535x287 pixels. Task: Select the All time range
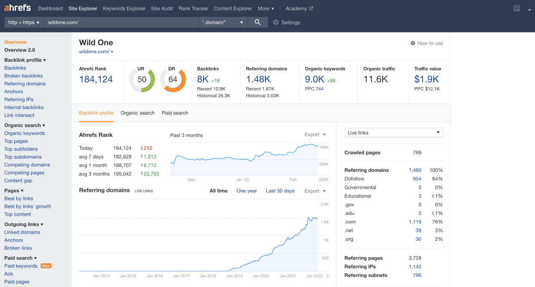[x=219, y=191]
